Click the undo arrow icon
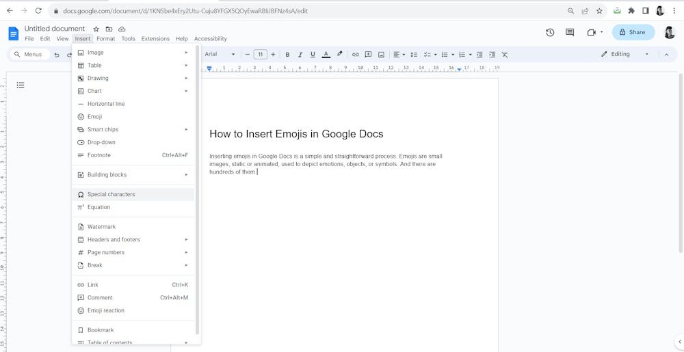This screenshot has height=352, width=684. [x=57, y=55]
